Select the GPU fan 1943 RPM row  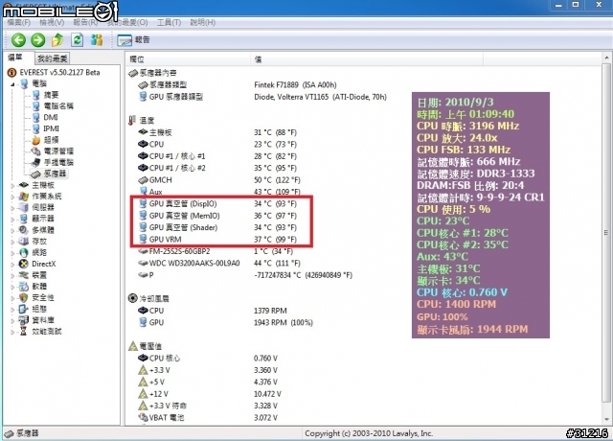coord(226,322)
